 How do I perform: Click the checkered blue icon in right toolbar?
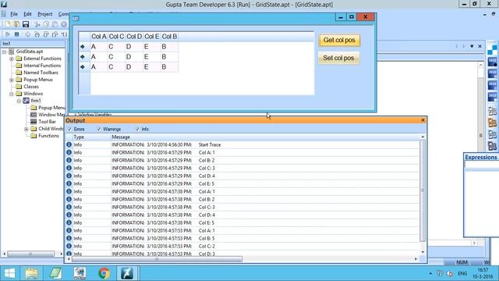[x=492, y=50]
